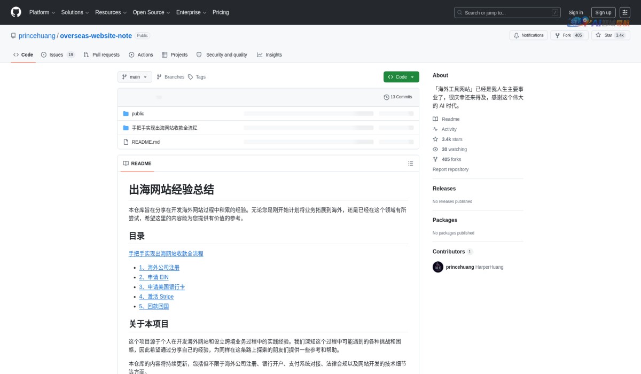Click the Sign up button
The image size is (641, 374).
(x=603, y=12)
